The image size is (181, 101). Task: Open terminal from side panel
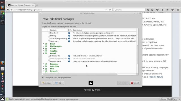3,22
